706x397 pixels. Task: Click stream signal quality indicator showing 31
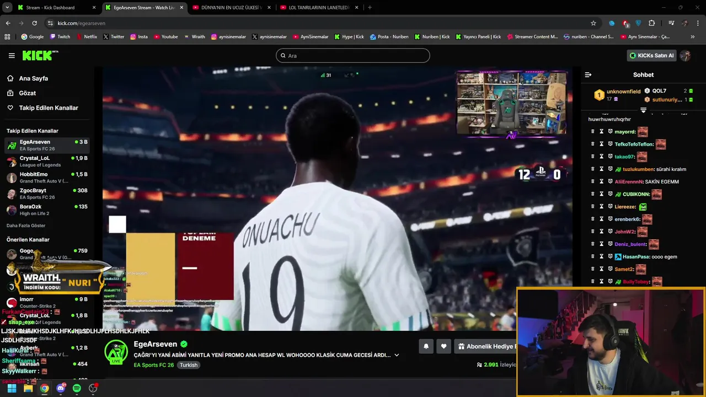[x=326, y=75]
